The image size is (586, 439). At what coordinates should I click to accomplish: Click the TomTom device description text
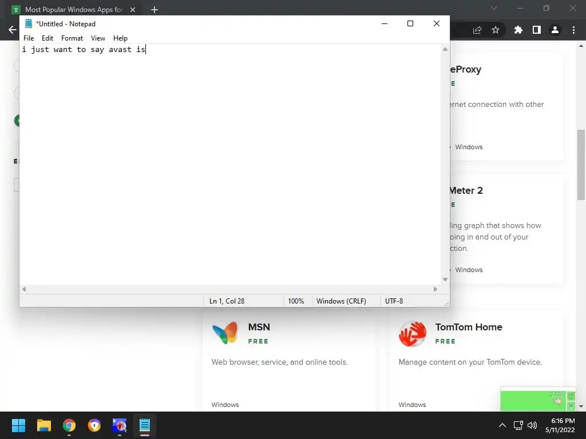point(470,362)
